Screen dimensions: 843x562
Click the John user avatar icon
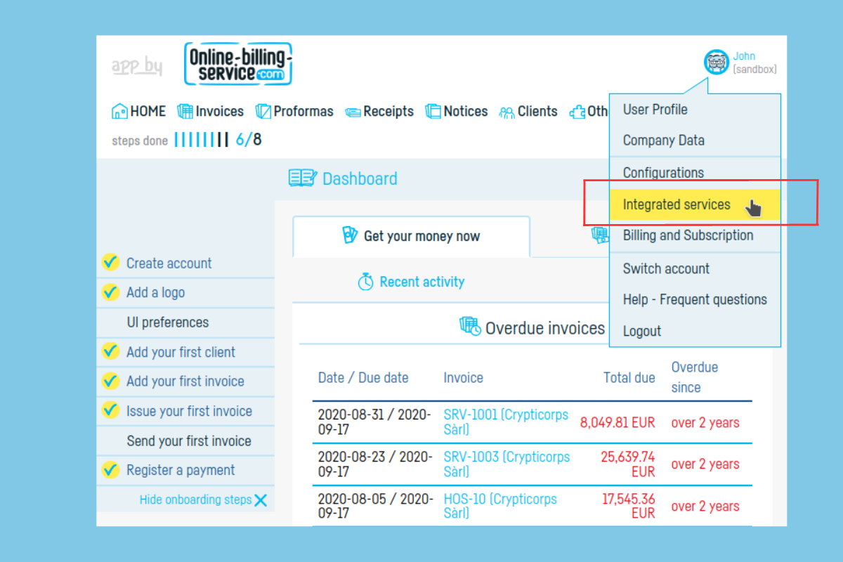tap(717, 63)
